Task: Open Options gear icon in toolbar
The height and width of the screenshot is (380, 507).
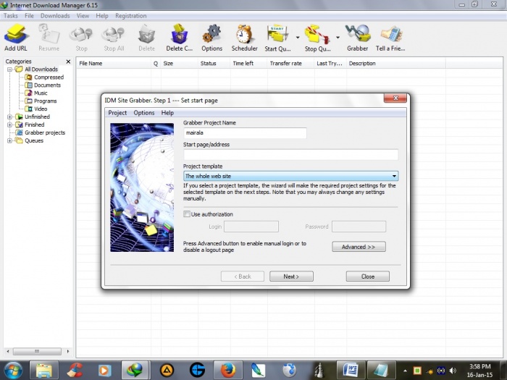Action: 211,38
